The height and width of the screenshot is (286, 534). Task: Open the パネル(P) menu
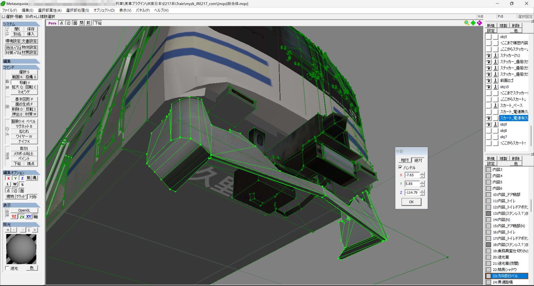pos(143,10)
